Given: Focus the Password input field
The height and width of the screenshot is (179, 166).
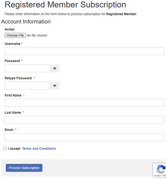Looking at the screenshot, I should 27,68.
